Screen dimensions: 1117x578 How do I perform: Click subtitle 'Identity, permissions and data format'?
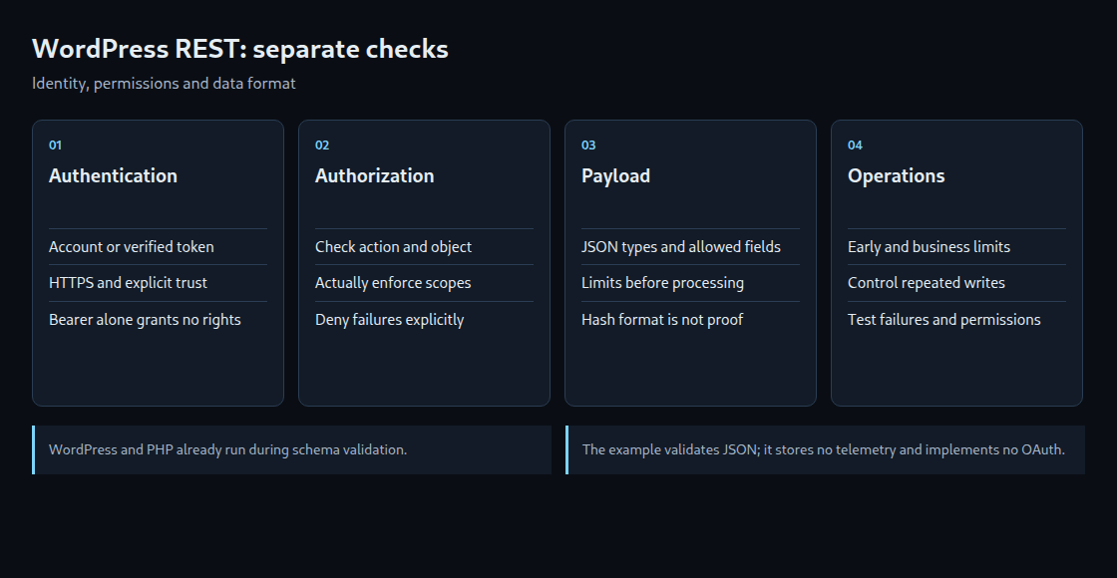click(x=164, y=84)
